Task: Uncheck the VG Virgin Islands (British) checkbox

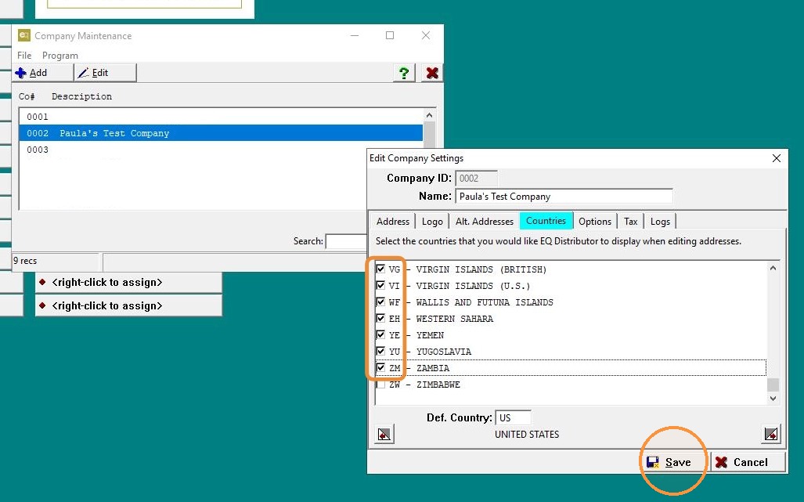Action: (x=380, y=269)
